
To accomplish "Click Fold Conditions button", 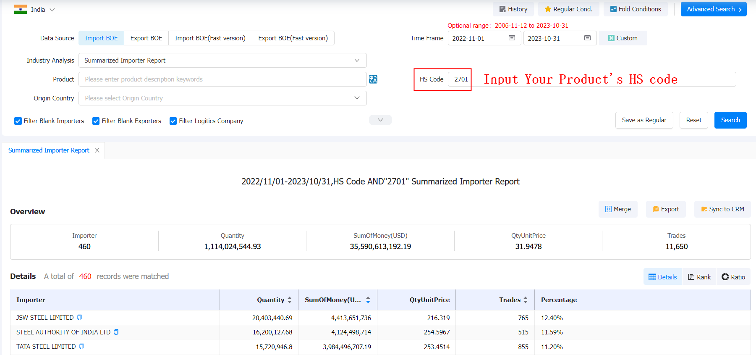I will (x=635, y=9).
